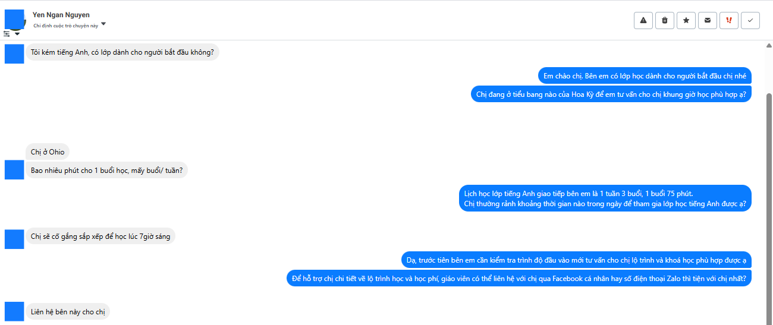Click avatar next to 'Tôi kém tiếng Anh' message

click(x=14, y=53)
